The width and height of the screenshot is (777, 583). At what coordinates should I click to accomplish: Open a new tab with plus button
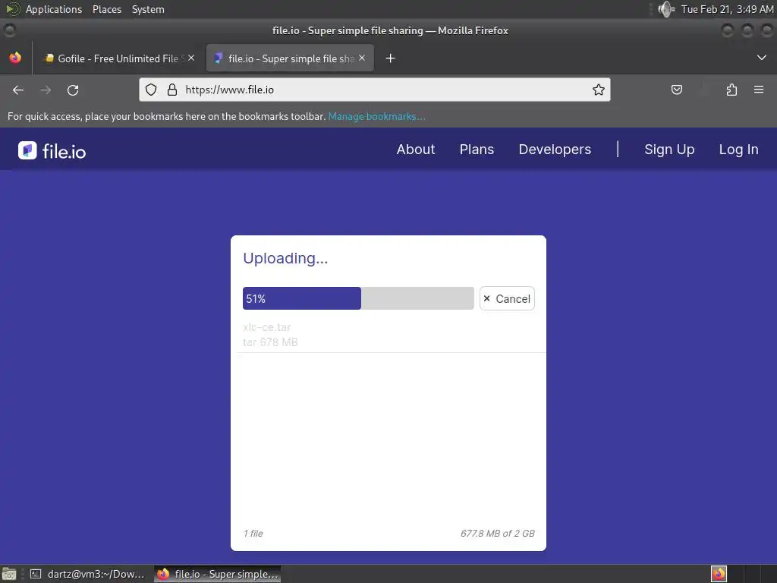click(391, 58)
